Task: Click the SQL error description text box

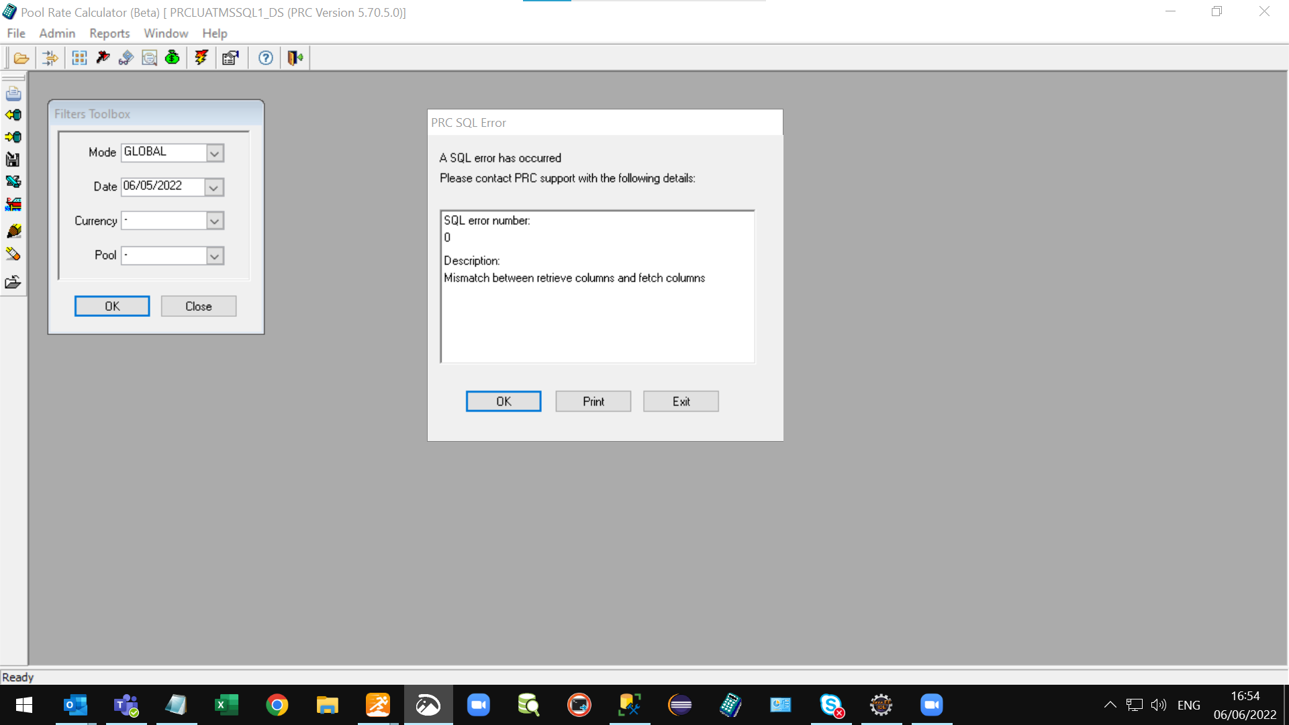Action: point(597,287)
